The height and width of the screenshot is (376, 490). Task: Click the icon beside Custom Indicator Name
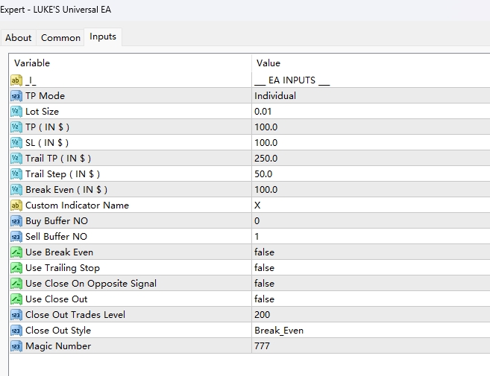point(16,205)
